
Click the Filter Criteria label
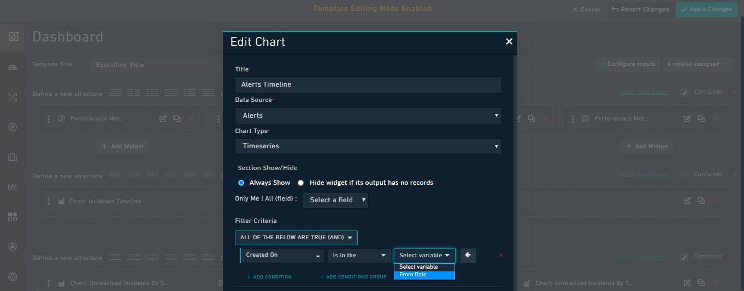[x=256, y=221]
